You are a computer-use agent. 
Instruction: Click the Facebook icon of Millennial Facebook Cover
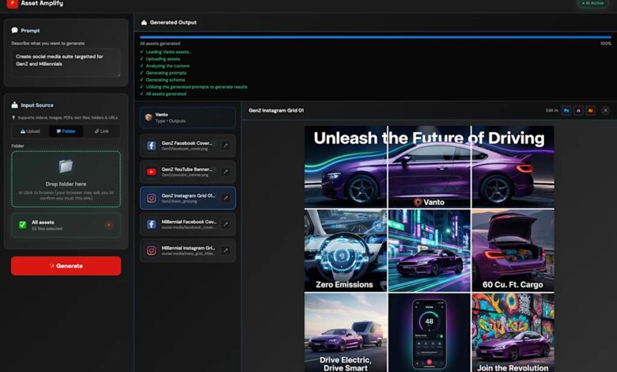click(x=151, y=224)
